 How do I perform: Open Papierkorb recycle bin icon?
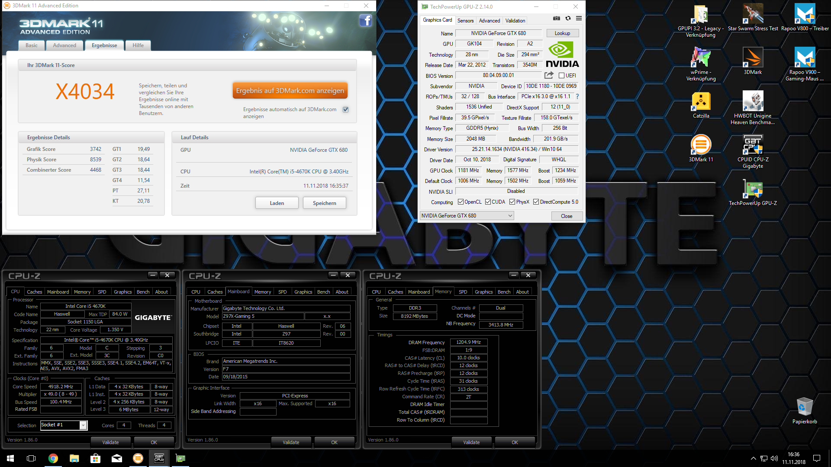805,411
